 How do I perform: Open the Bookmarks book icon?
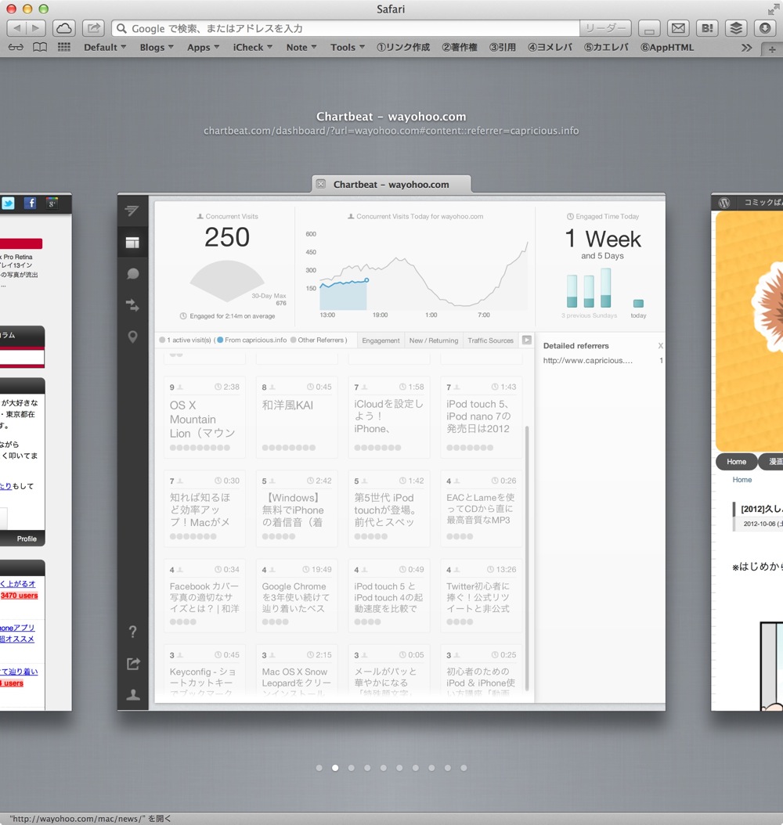(x=40, y=47)
